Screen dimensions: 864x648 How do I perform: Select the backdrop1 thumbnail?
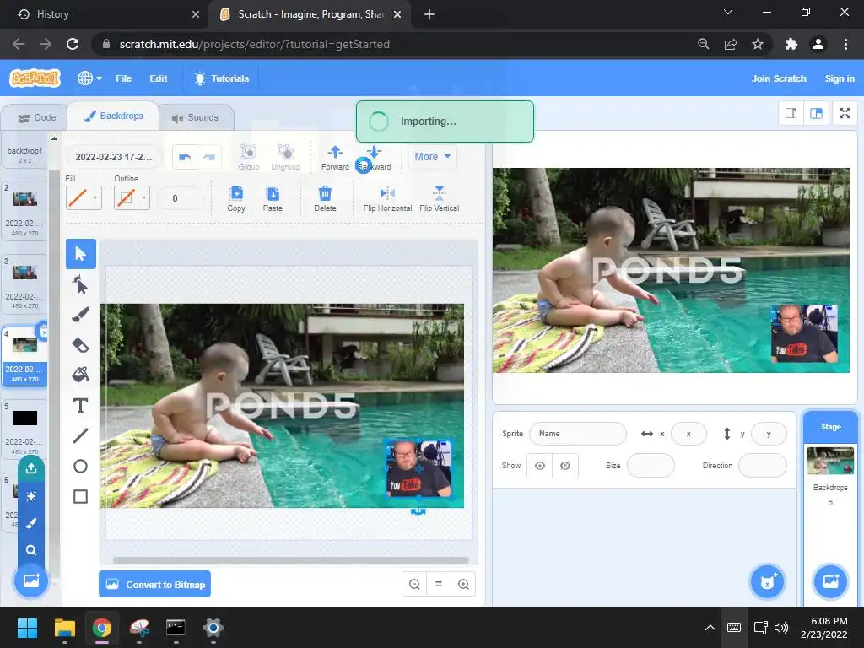point(24,150)
